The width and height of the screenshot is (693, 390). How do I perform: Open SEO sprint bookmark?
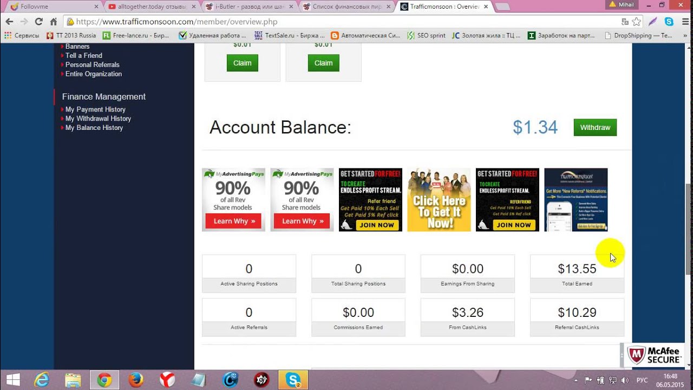(x=426, y=35)
